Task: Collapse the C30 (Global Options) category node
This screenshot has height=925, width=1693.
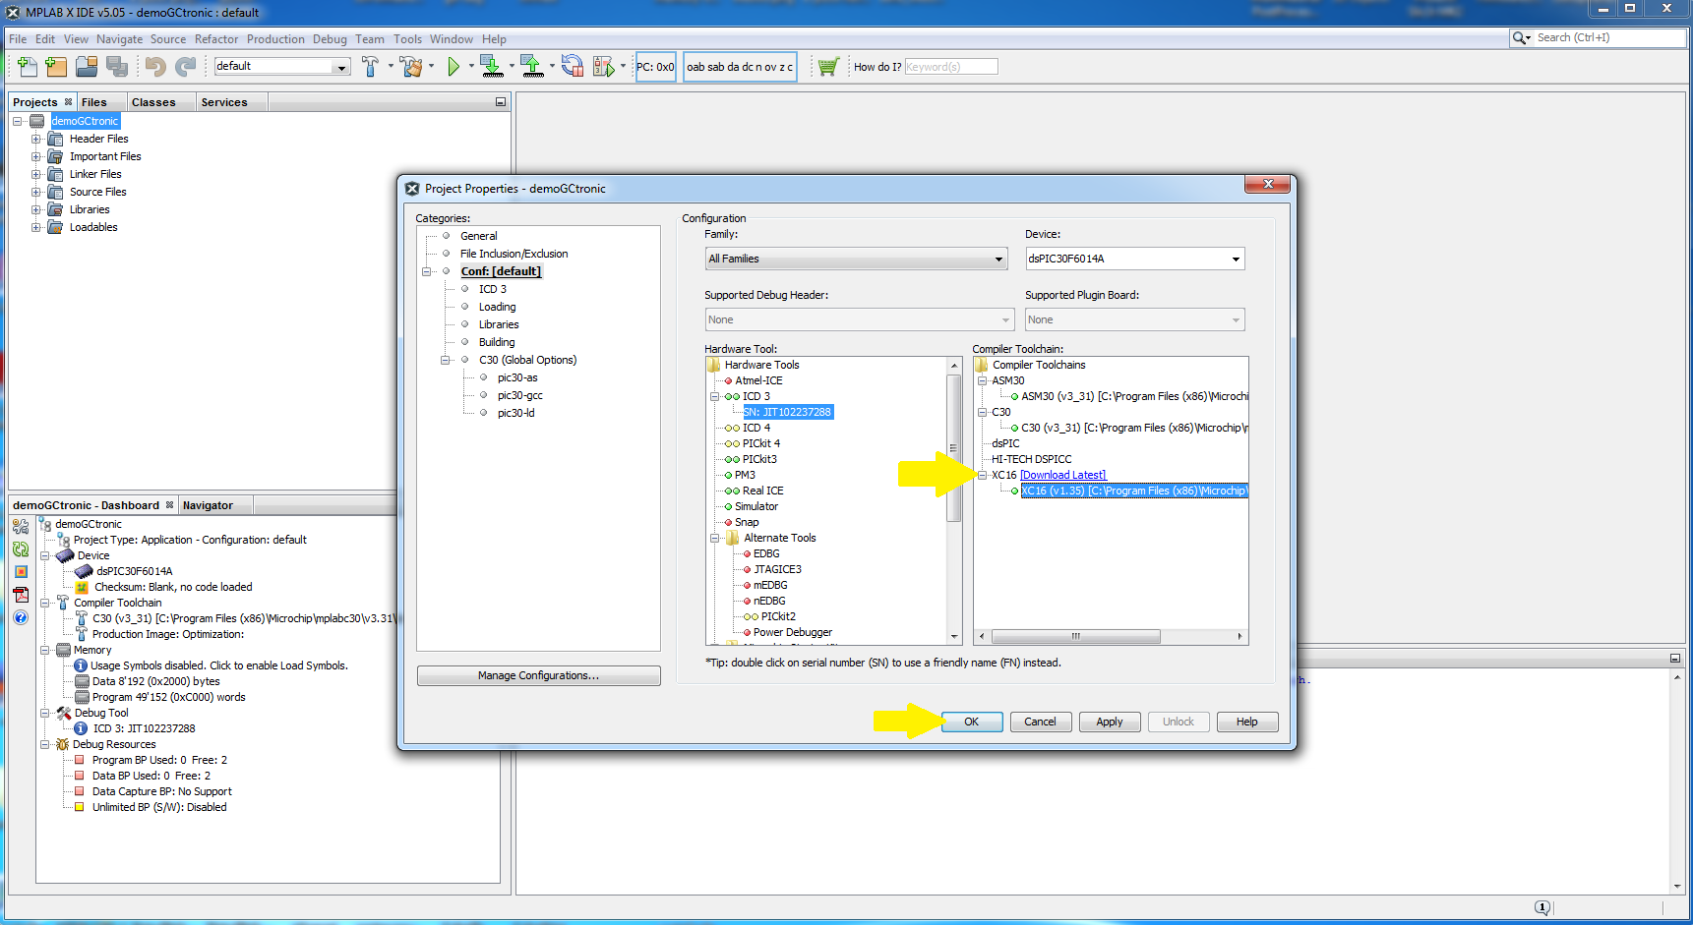Action: (x=446, y=361)
